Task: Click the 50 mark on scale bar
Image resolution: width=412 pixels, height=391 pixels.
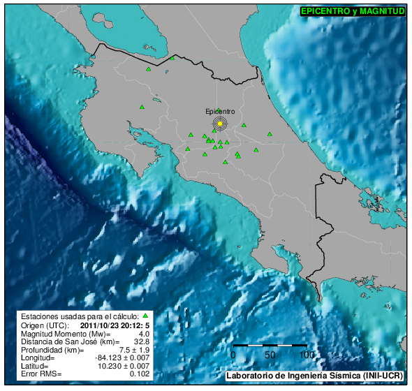Action: coord(270,355)
